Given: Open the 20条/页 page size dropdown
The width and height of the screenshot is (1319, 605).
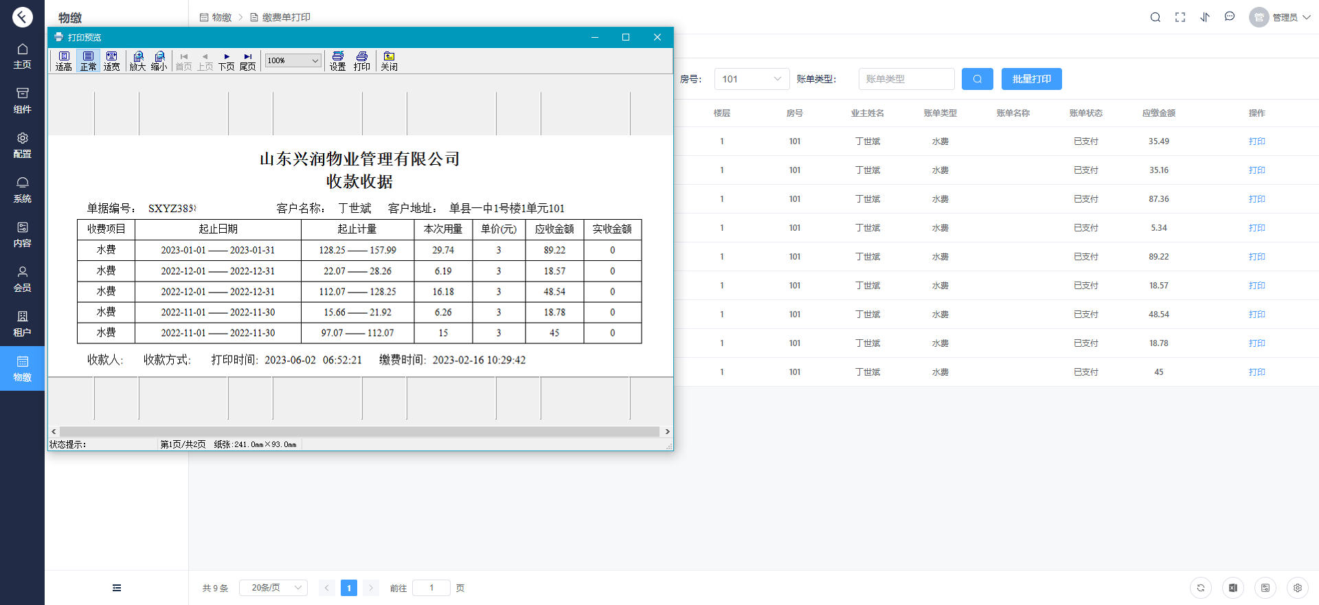Looking at the screenshot, I should tap(273, 588).
